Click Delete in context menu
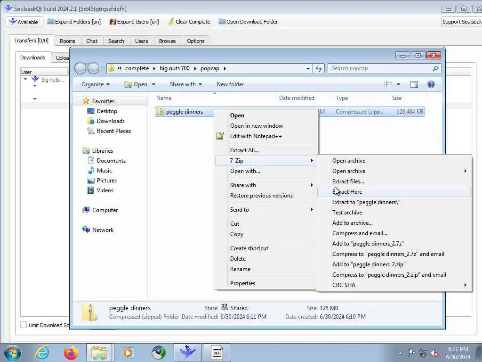The image size is (482, 362). pos(265,259)
